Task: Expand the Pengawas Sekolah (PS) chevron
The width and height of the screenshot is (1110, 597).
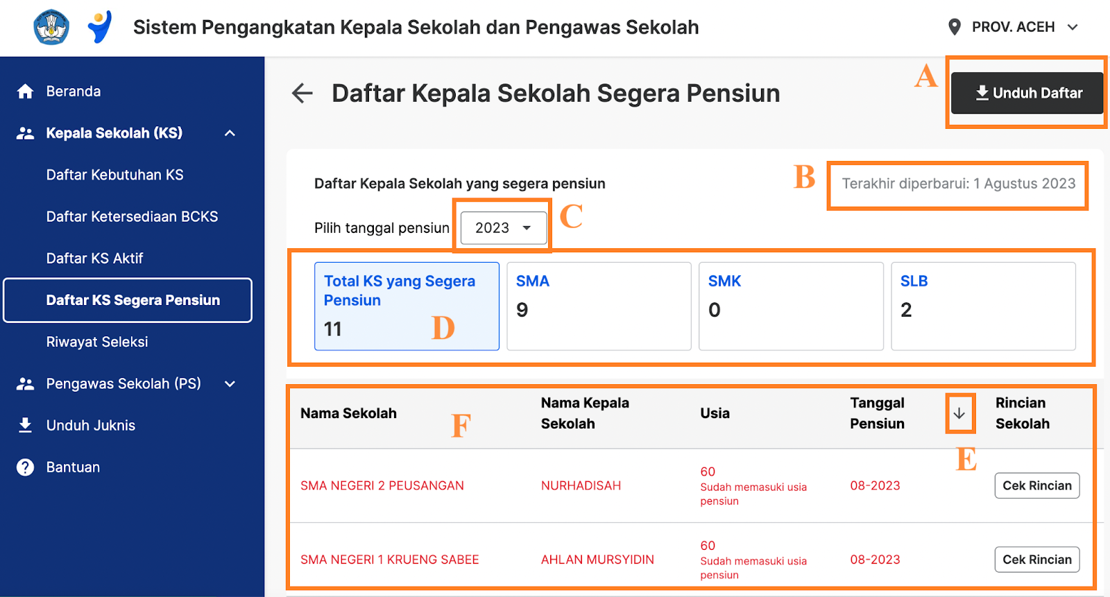Action: 230,383
